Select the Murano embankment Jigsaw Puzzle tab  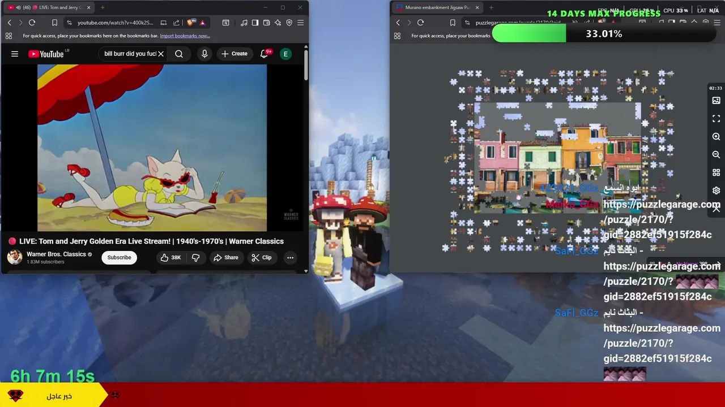[x=436, y=7]
